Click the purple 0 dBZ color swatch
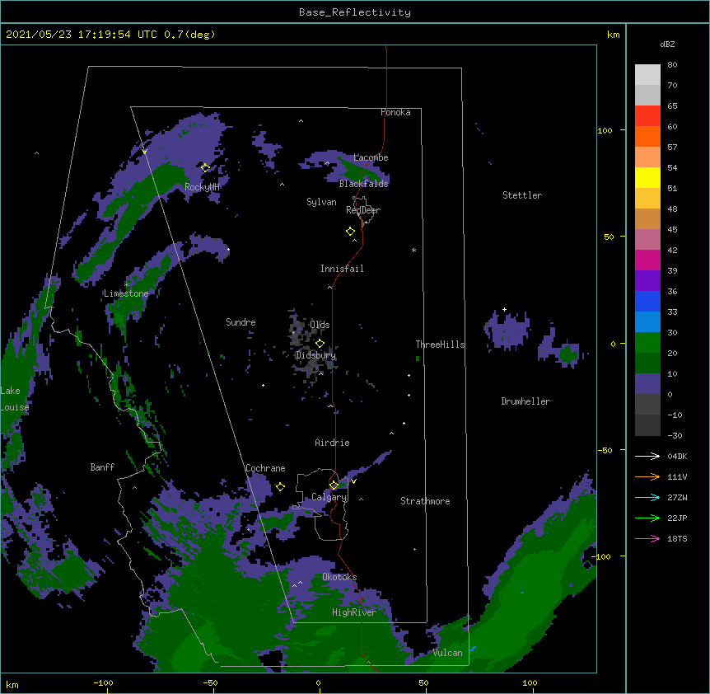This screenshot has height=694, width=710. point(647,384)
